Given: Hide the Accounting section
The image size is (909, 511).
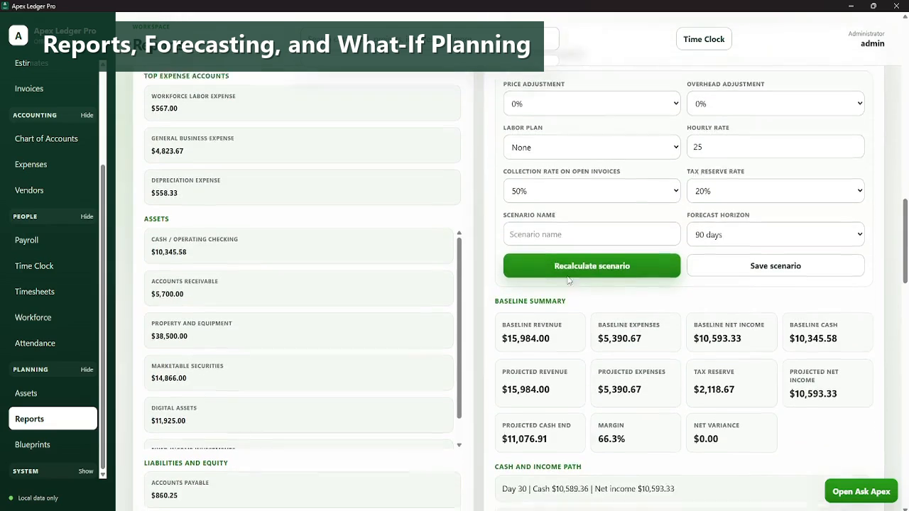Looking at the screenshot, I should (87, 115).
